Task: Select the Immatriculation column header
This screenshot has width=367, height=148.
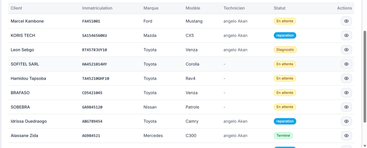Action: pos(97,8)
